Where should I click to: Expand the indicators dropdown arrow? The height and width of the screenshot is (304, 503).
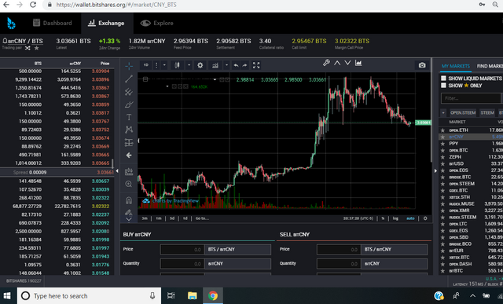226,65
